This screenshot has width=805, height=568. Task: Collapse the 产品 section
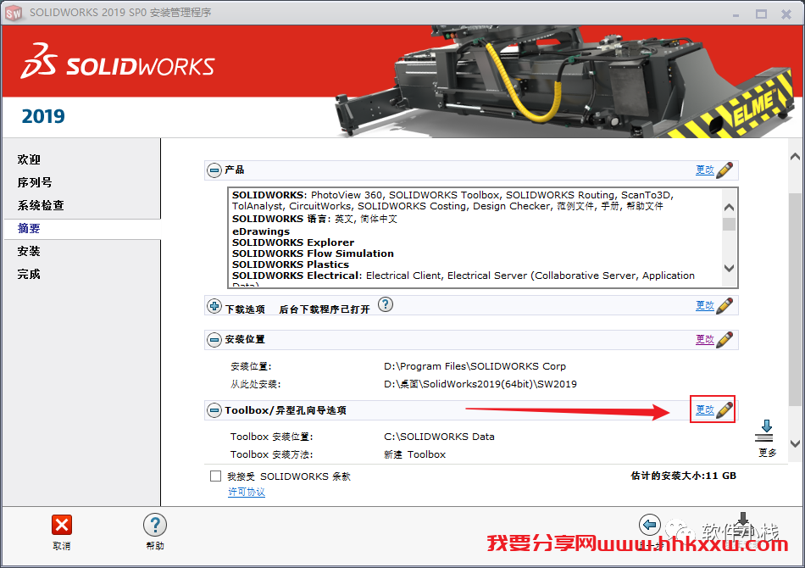tap(214, 170)
